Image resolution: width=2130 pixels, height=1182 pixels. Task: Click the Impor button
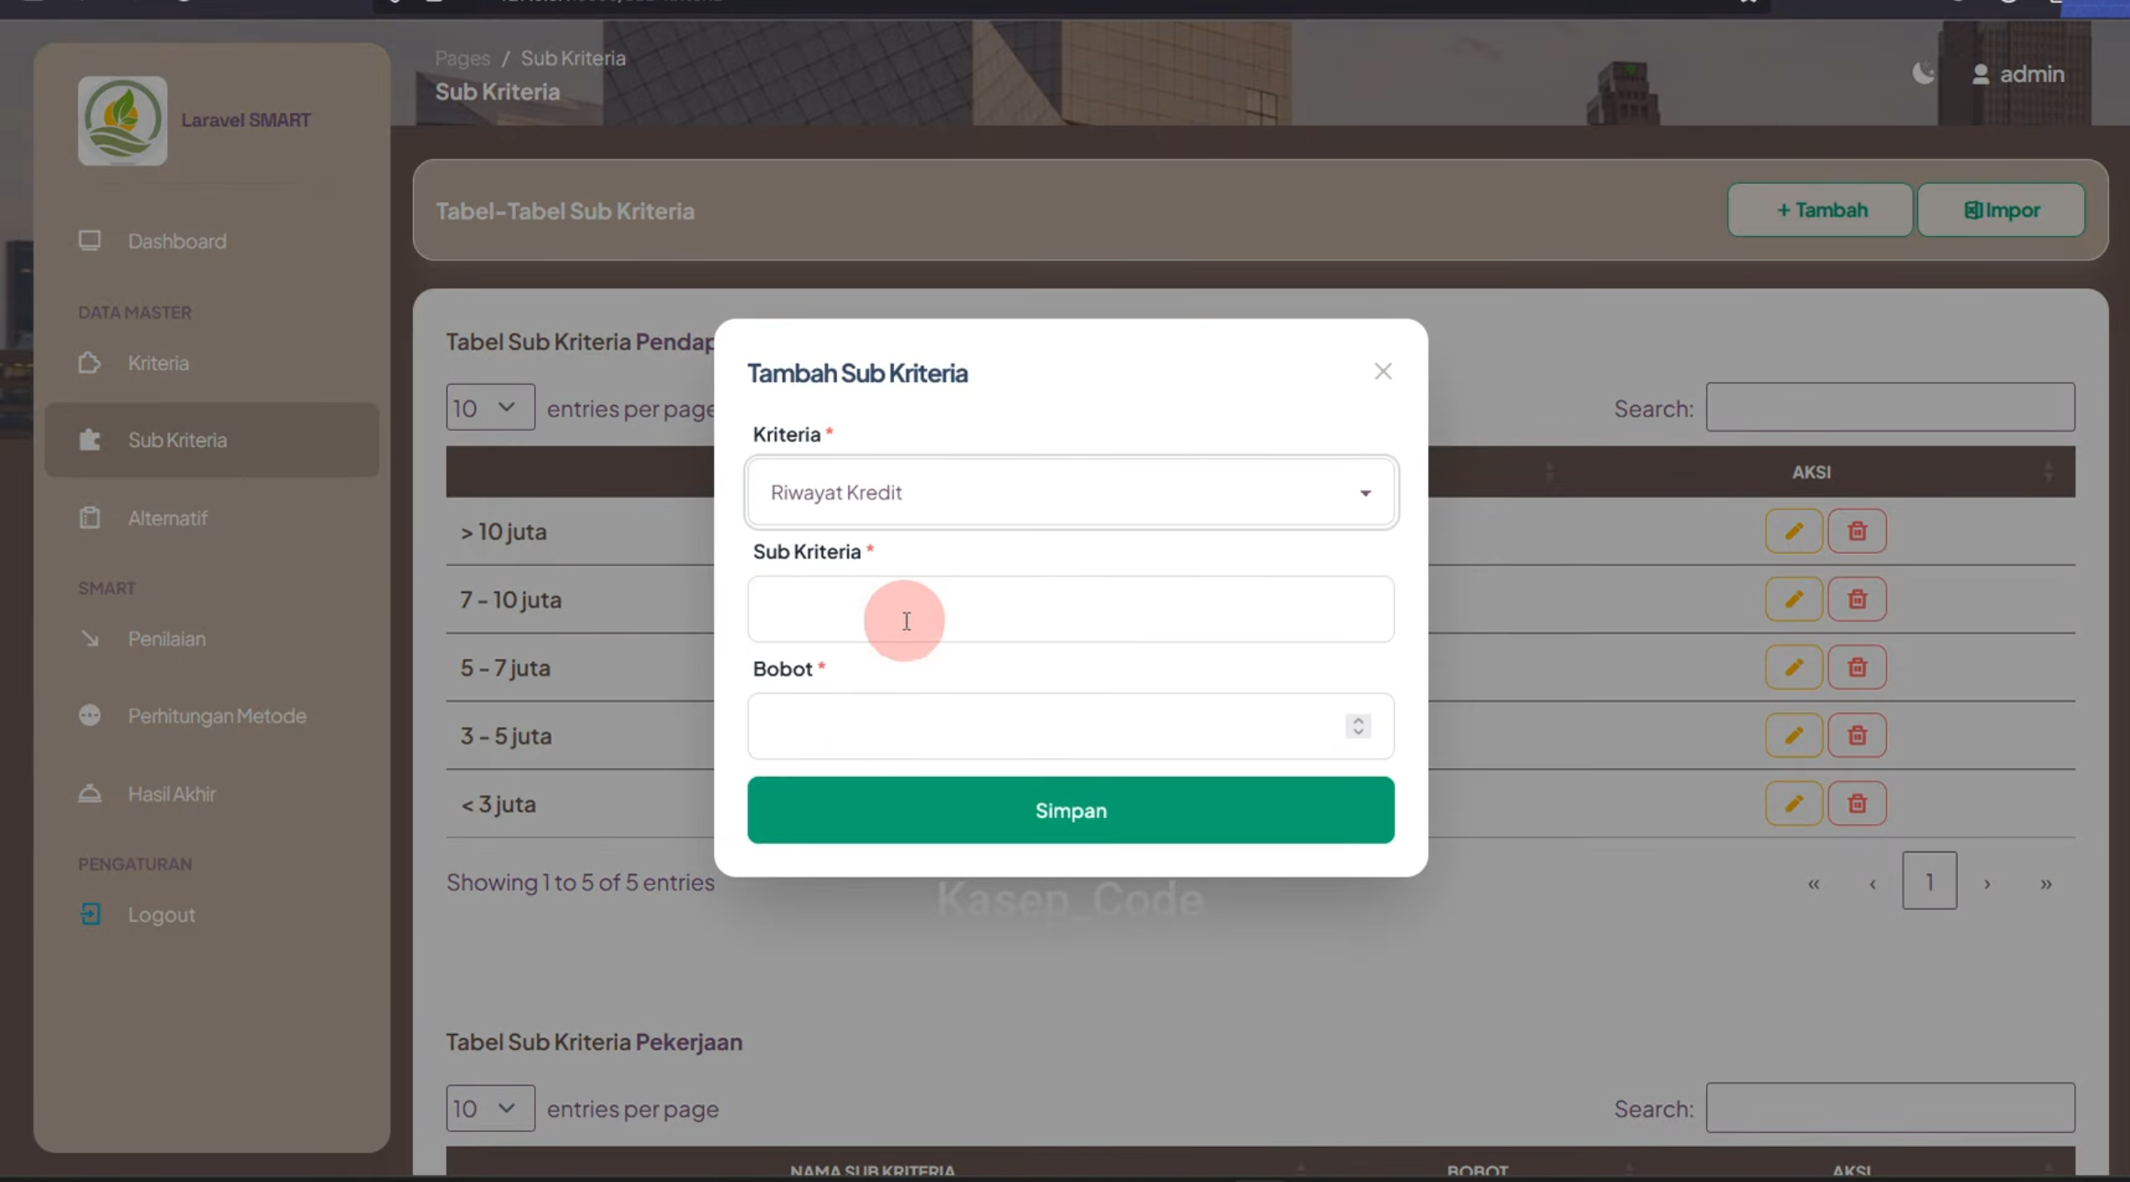(x=2001, y=210)
